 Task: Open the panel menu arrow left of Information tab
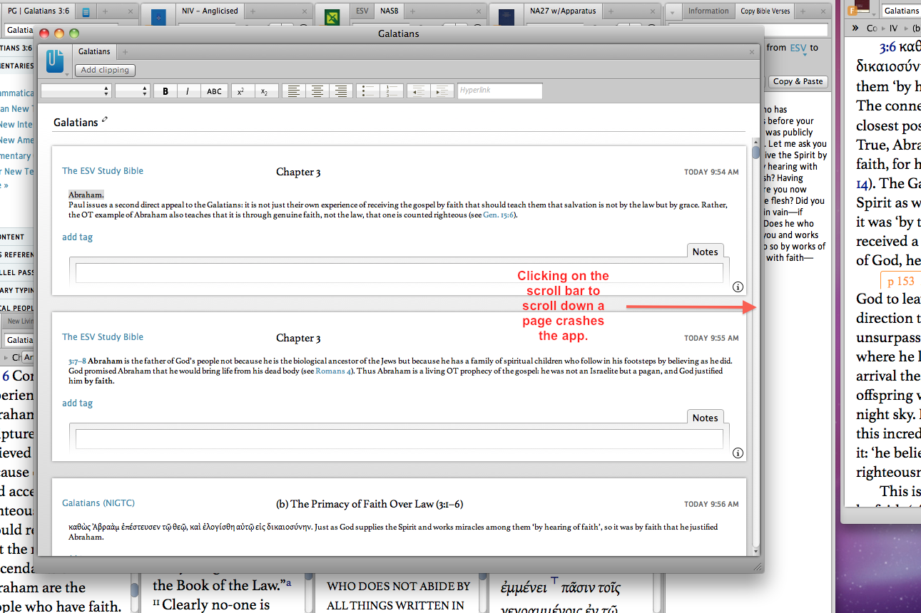click(672, 11)
